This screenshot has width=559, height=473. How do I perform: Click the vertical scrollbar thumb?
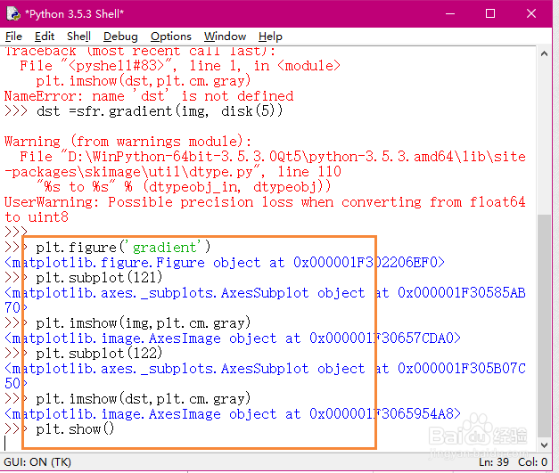(x=544, y=325)
